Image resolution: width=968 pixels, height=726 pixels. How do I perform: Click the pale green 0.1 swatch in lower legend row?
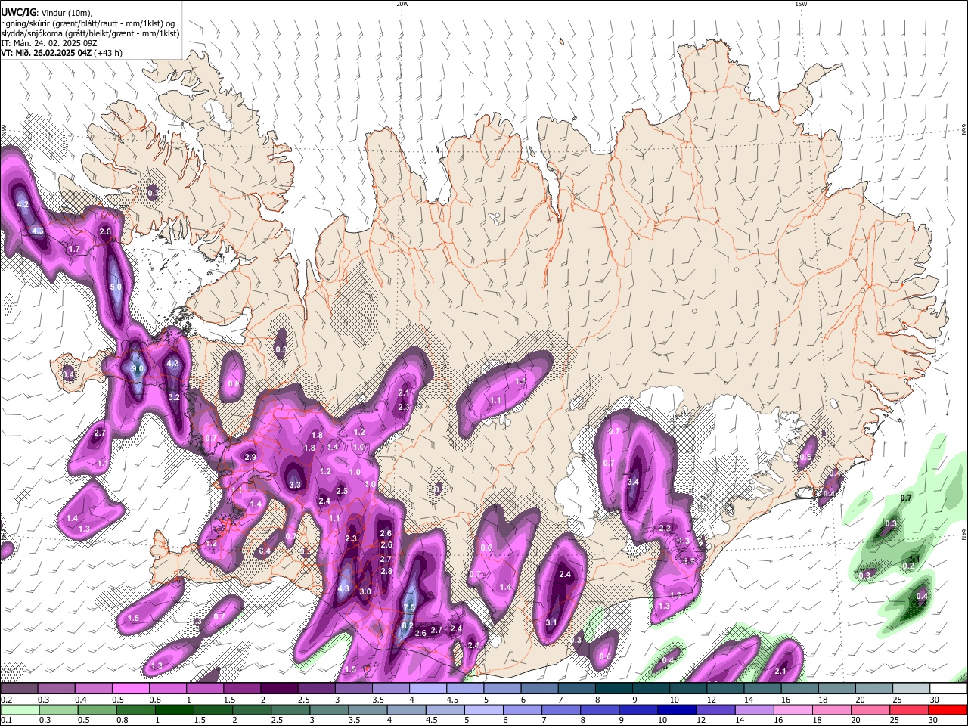tap(20, 709)
